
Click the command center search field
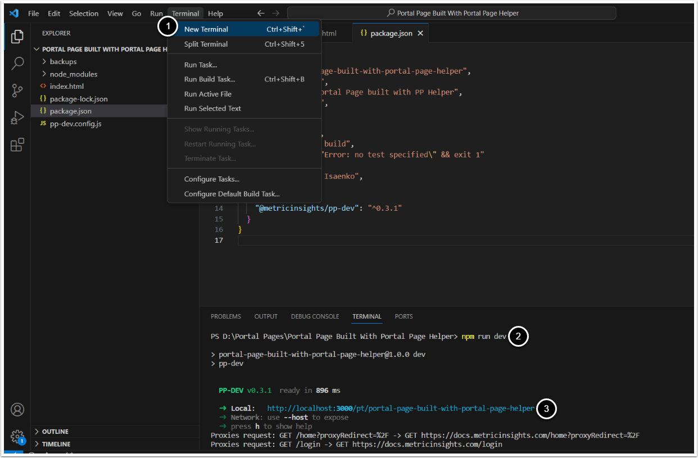coord(451,13)
